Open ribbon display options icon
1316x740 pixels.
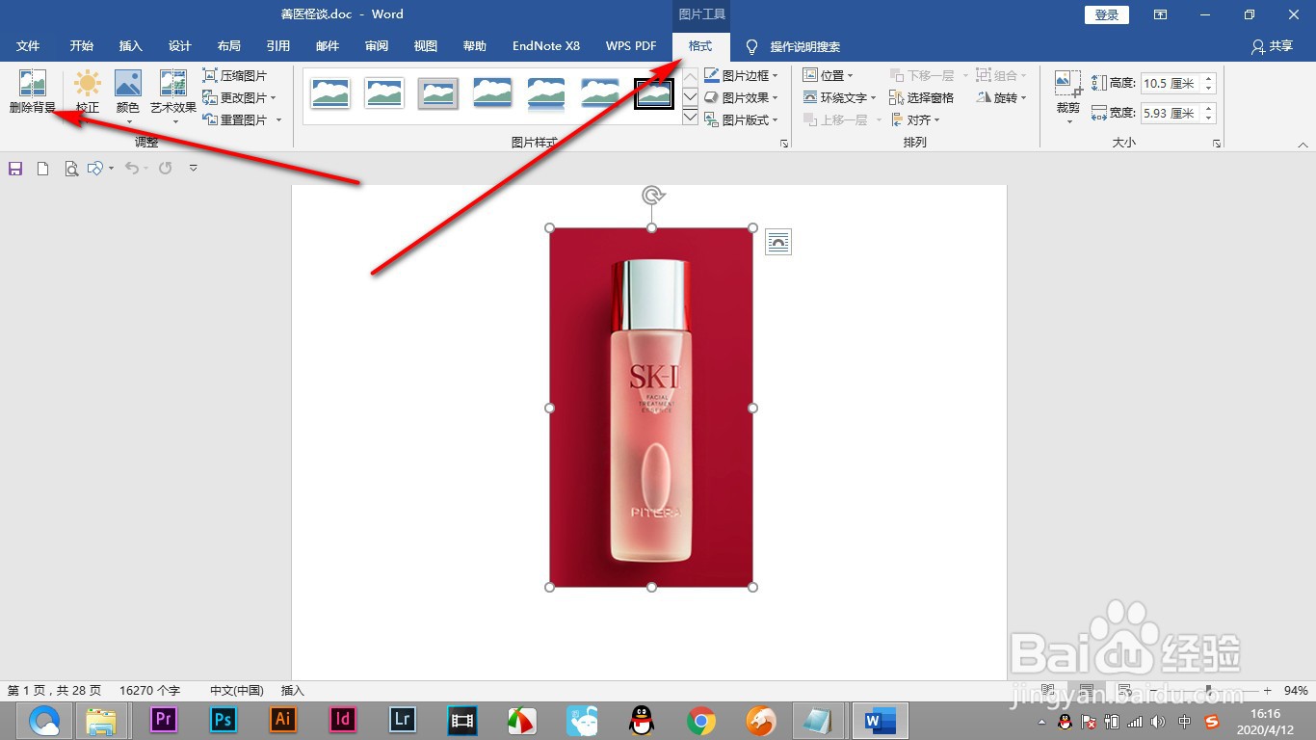(1161, 14)
